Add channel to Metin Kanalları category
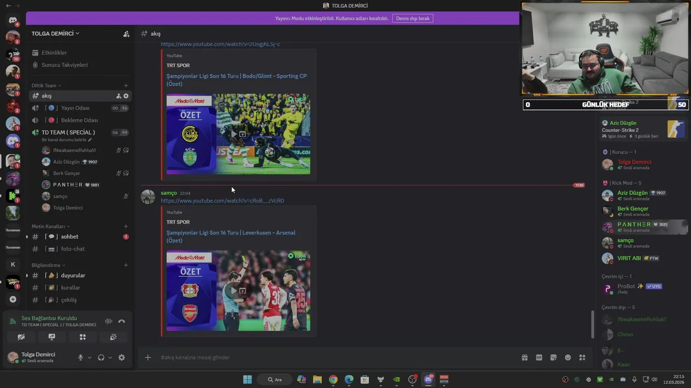 coord(126,226)
